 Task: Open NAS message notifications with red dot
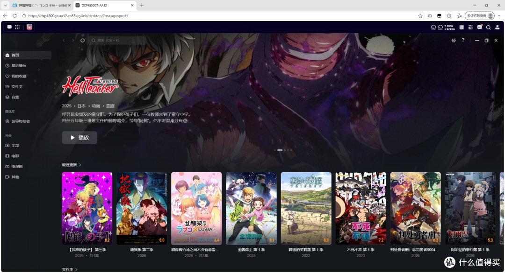point(480,28)
